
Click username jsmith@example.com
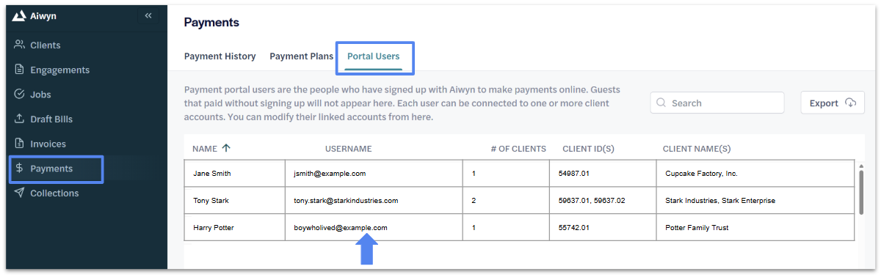(329, 174)
